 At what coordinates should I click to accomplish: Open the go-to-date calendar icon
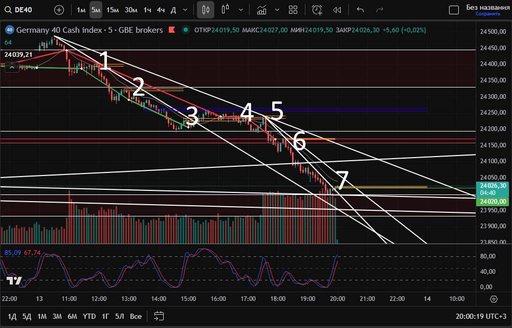159,316
